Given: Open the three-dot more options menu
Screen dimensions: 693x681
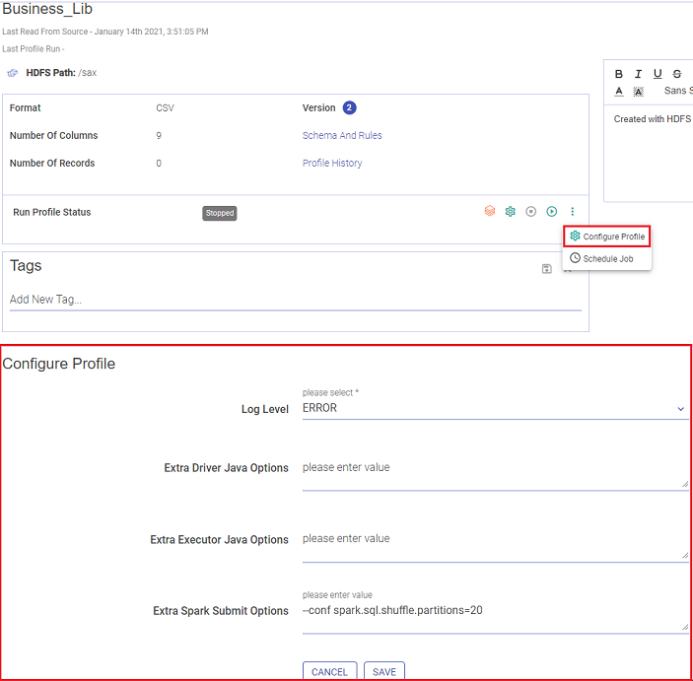Looking at the screenshot, I should (573, 212).
